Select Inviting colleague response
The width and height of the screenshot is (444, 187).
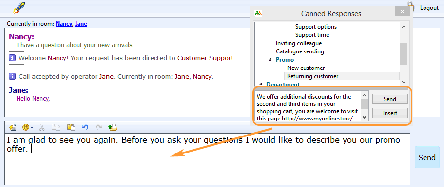coord(299,43)
